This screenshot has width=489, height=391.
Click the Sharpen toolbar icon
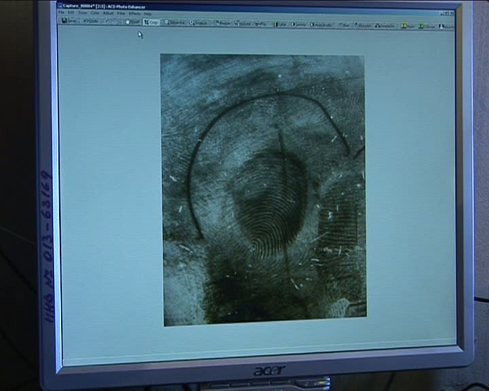pyautogui.click(x=363, y=26)
